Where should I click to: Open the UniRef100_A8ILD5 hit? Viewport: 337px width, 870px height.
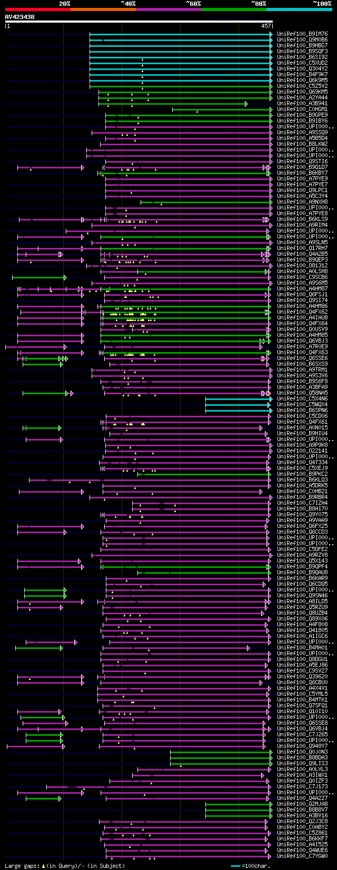coord(302,602)
